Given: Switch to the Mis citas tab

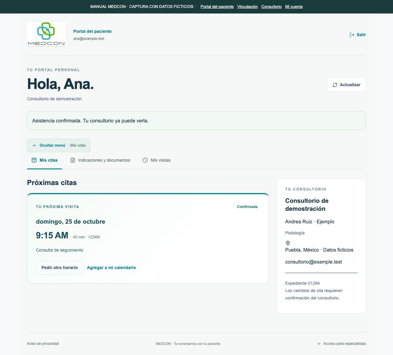Looking at the screenshot, I should coord(45,160).
